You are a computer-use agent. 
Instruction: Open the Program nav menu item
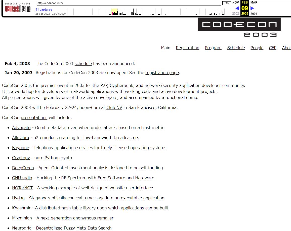(x=213, y=48)
